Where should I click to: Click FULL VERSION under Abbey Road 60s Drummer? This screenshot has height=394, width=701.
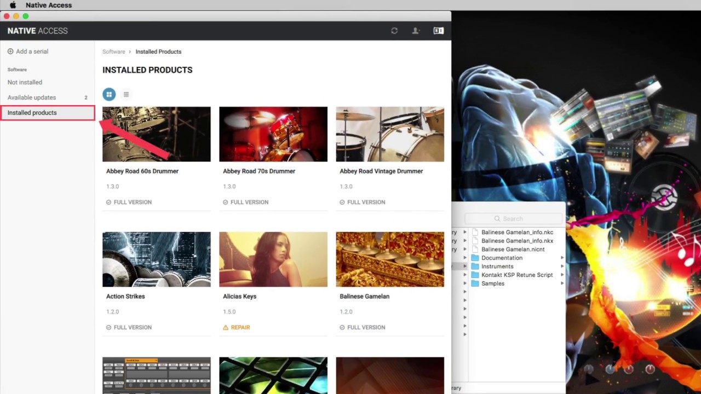[x=133, y=202]
